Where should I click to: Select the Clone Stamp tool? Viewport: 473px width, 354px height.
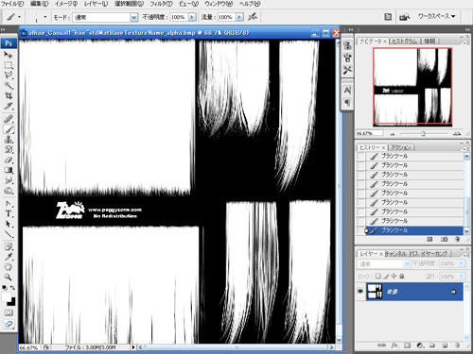(x=9, y=140)
